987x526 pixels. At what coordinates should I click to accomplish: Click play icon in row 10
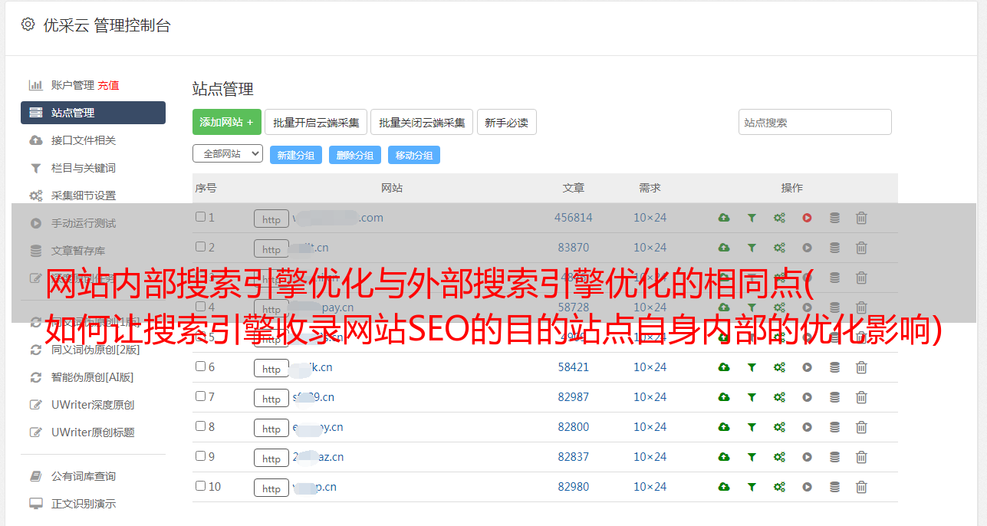[807, 487]
